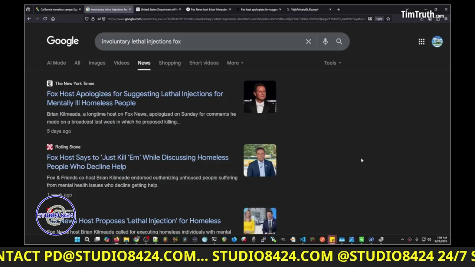The height and width of the screenshot is (267, 475).
Task: Open the sticky notes taskbar app
Action: pos(332,240)
